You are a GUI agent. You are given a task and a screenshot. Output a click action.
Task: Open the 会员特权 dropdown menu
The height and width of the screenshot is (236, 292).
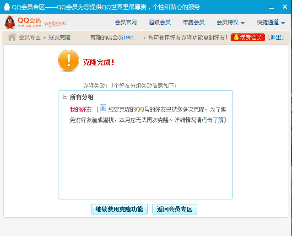point(231,22)
